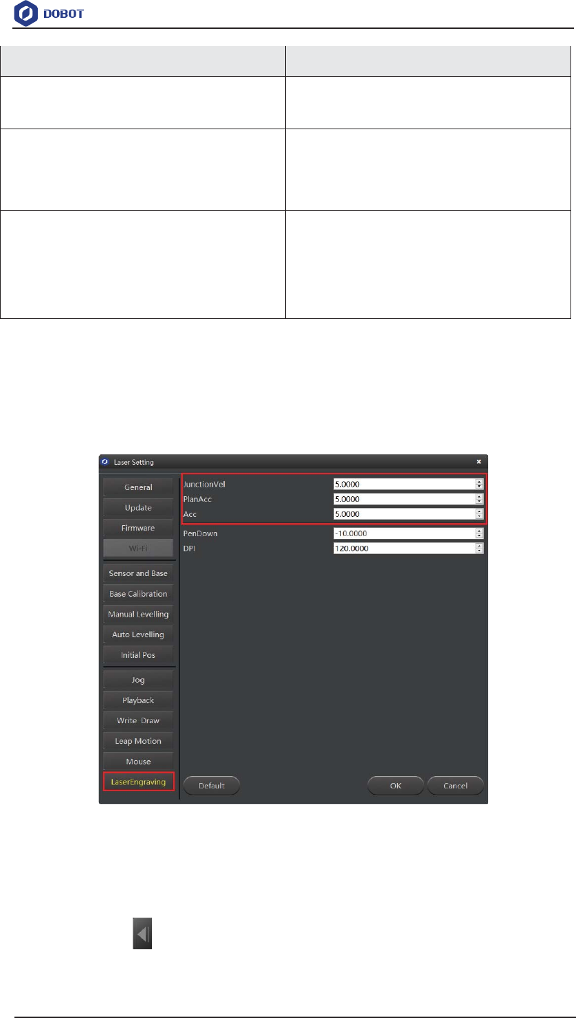Open the Initial Pos tab

tap(138, 655)
